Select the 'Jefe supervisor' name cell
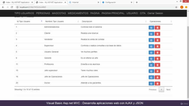Viewport: 189px width, 106px height. click(51, 70)
